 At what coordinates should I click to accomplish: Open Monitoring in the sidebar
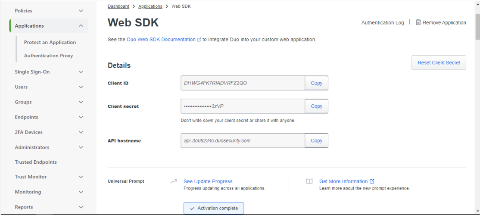(28, 192)
